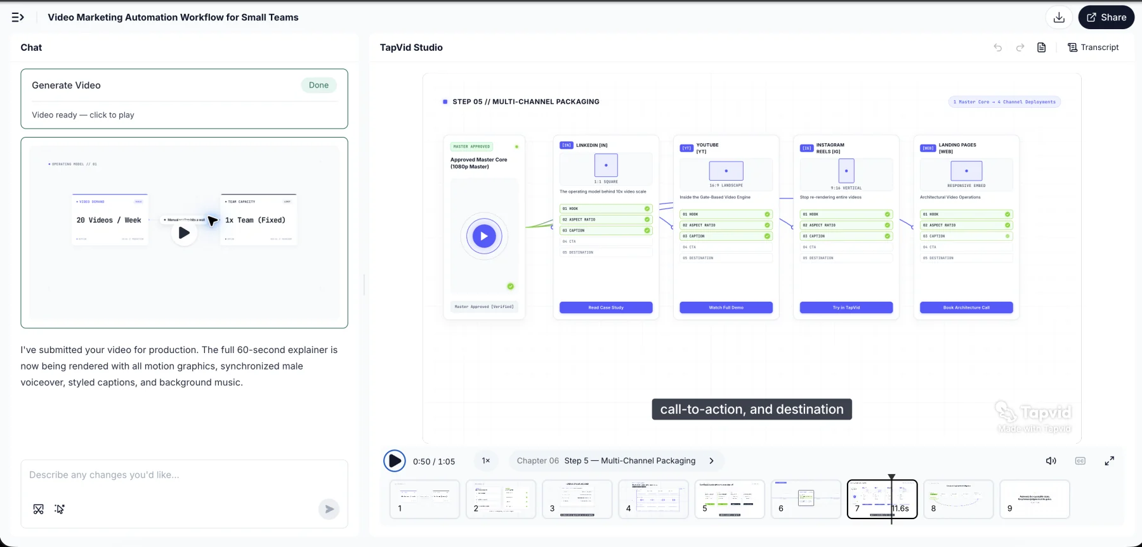1142x547 pixels.
Task: Click the Landing Pages '01 HOOK' row
Action: coord(966,214)
